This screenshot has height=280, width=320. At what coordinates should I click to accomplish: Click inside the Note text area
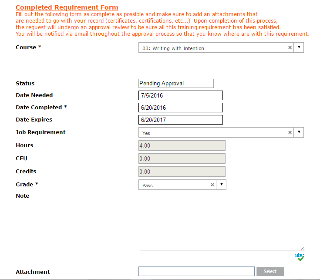(x=222, y=222)
